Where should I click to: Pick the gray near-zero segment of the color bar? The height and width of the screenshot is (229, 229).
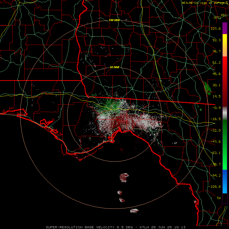225,113
